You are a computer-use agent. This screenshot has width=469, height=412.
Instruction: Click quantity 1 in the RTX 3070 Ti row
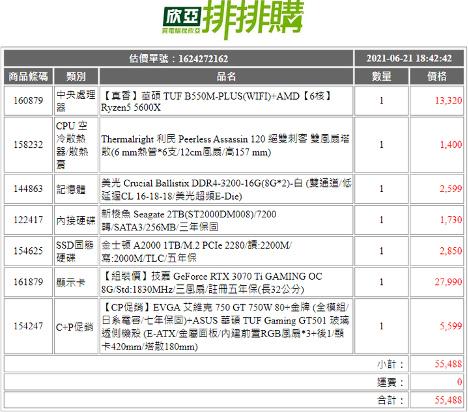(381, 282)
